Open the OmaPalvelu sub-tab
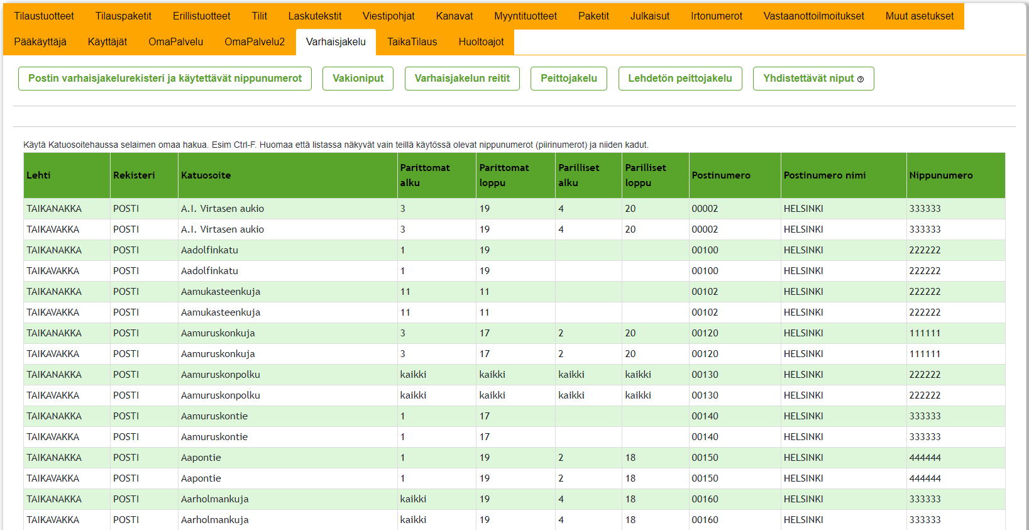The width and height of the screenshot is (1029, 530). point(176,41)
